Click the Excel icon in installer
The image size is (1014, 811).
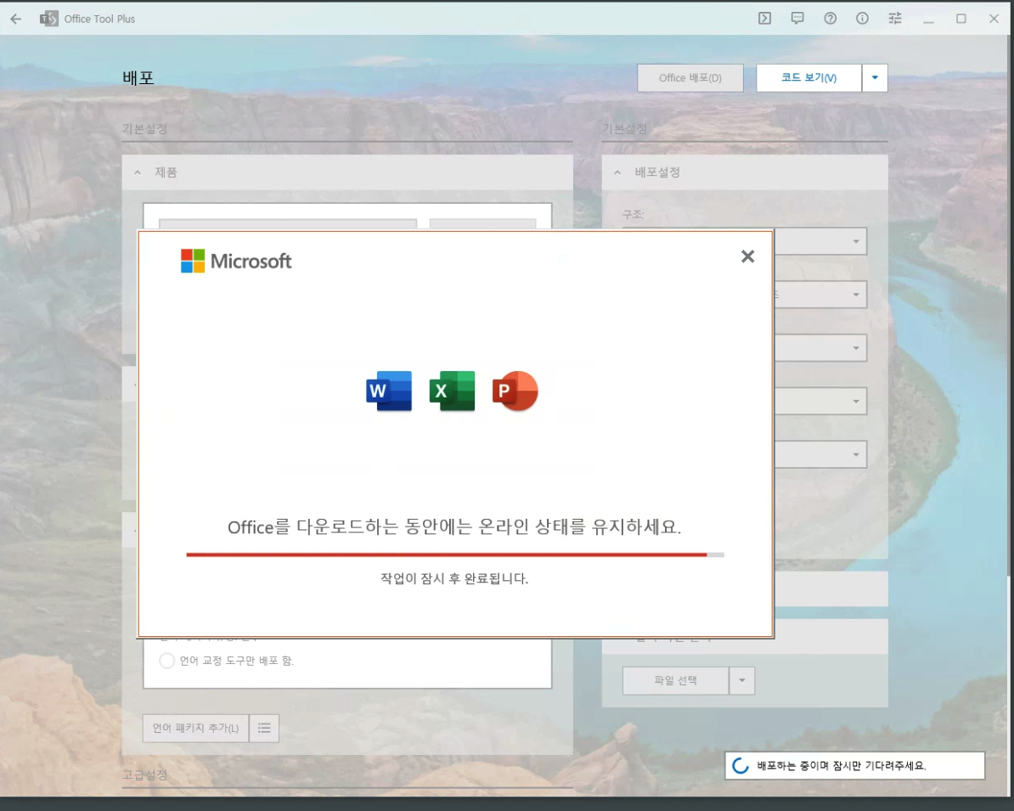click(x=452, y=391)
